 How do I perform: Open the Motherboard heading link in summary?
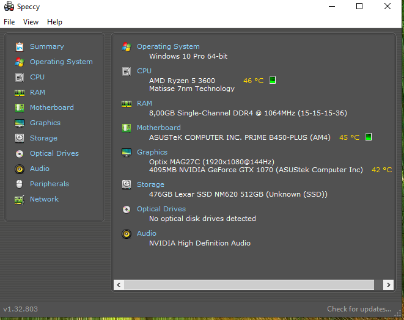tap(159, 128)
